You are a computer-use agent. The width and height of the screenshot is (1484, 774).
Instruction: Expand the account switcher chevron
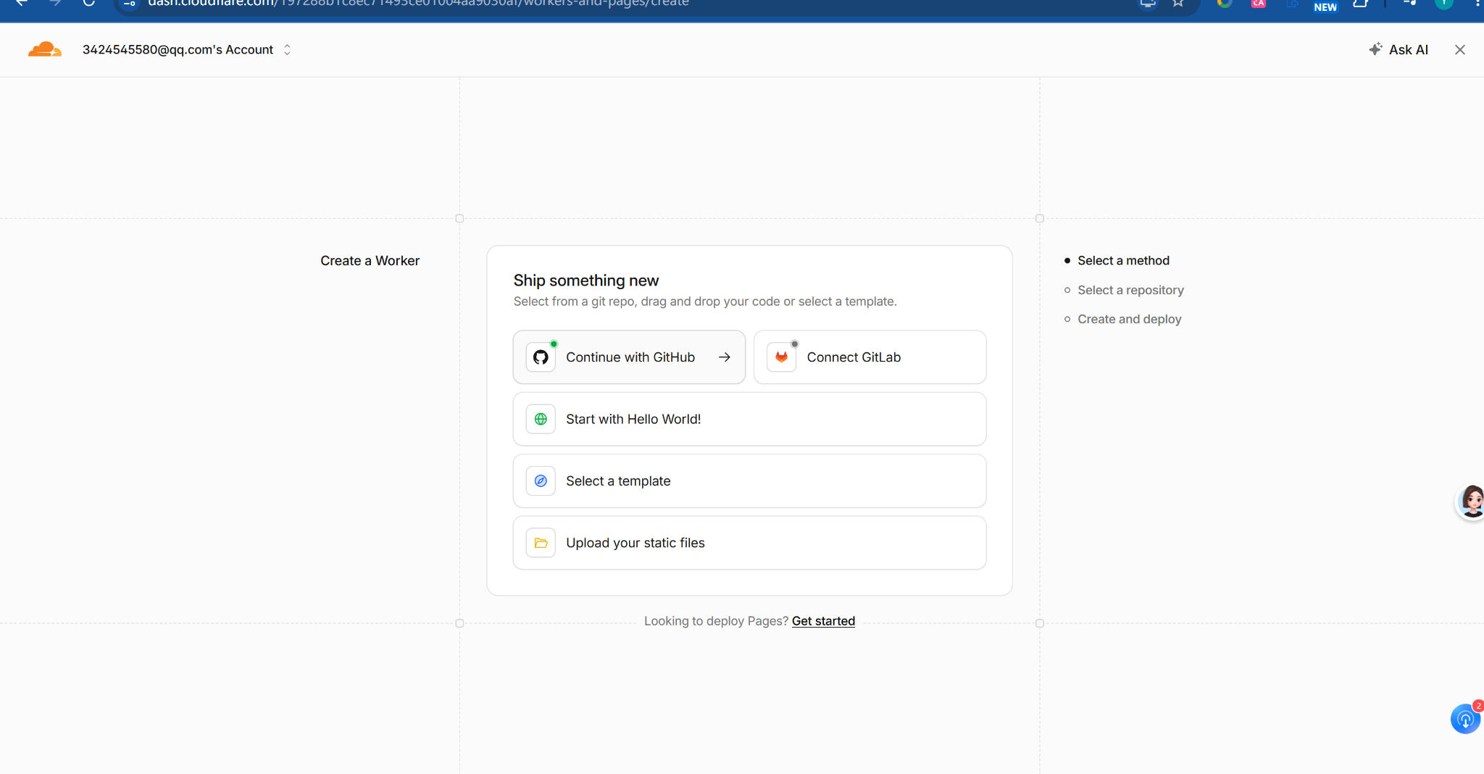[x=287, y=49]
